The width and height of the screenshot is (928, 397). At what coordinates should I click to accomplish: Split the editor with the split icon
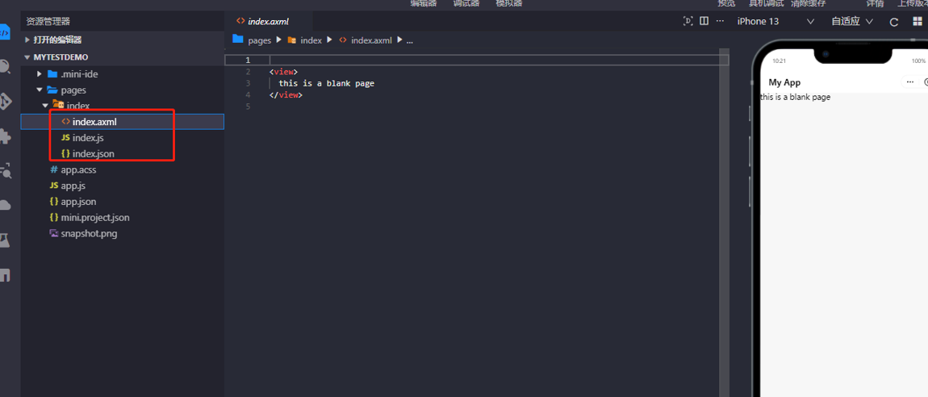(704, 21)
